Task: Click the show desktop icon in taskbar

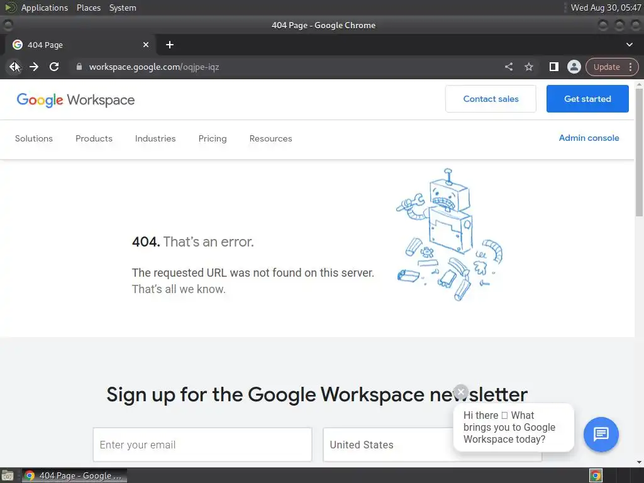Action: (x=8, y=475)
